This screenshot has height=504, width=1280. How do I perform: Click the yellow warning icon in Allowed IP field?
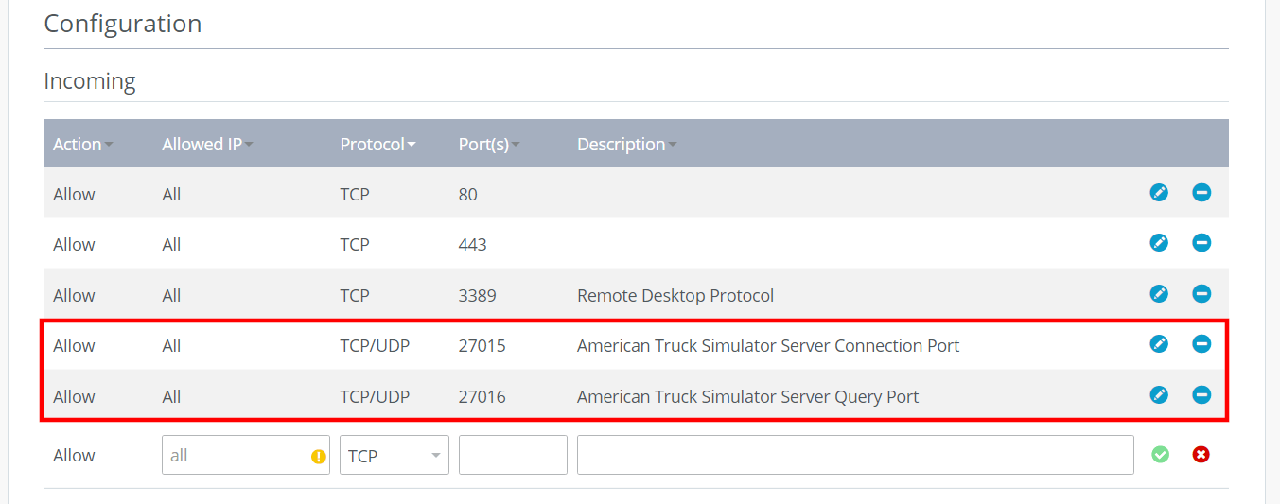[319, 457]
